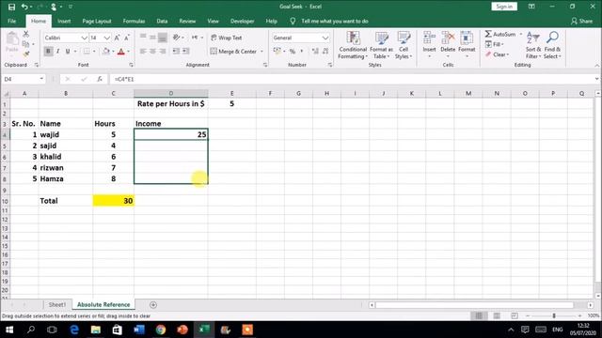Open the font name dropdown
Viewport: 602px width, 338px height.
pos(84,38)
